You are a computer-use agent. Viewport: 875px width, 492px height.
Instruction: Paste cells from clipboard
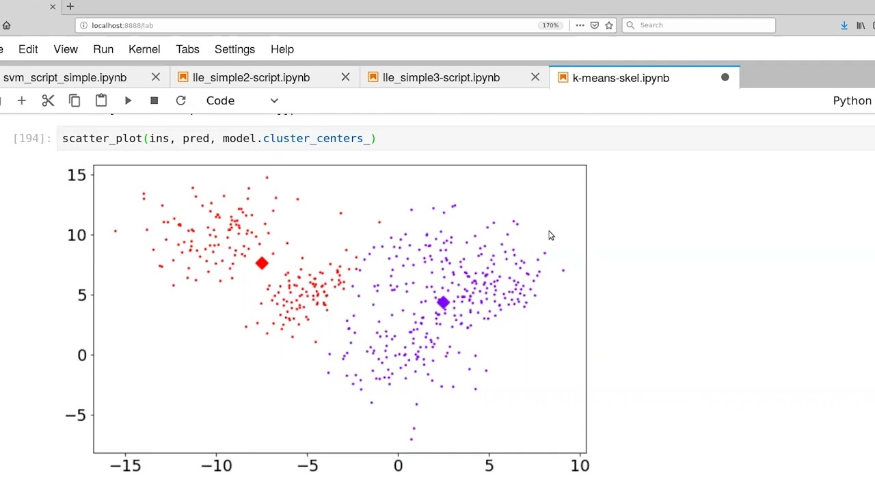coord(101,100)
